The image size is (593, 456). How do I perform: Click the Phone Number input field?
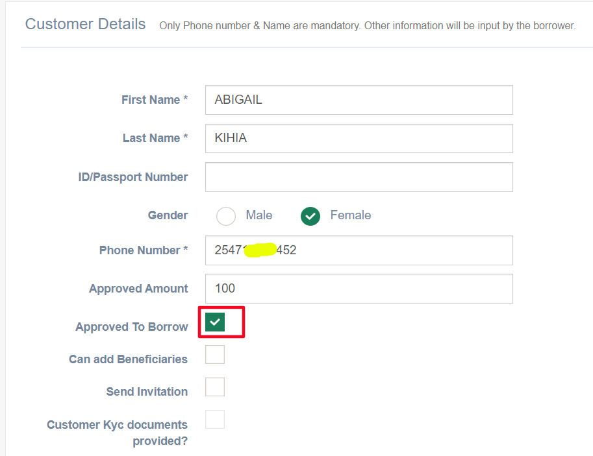tap(390, 250)
